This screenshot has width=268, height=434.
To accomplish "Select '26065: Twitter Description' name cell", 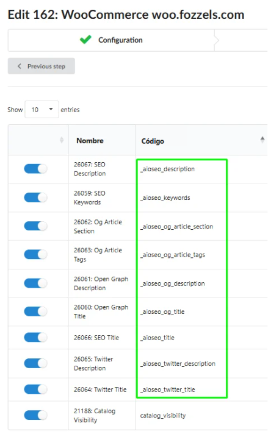I will point(102,363).
